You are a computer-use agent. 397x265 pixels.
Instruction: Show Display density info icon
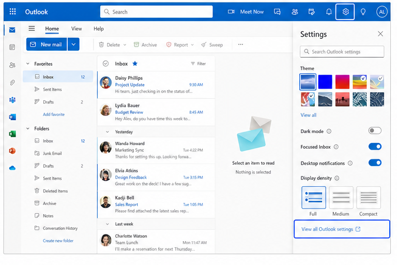pyautogui.click(x=337, y=178)
